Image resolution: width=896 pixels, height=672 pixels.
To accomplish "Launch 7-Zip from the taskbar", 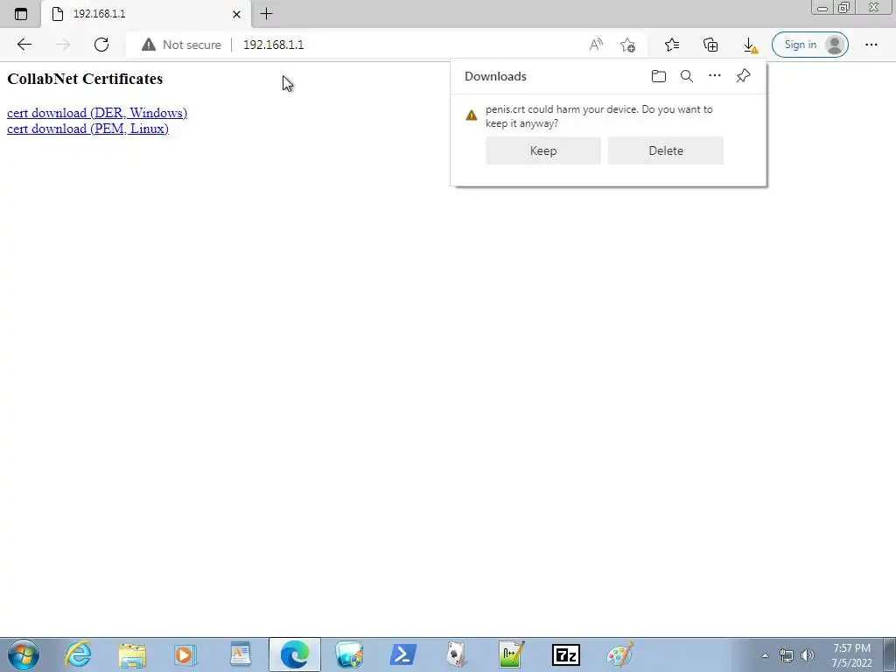I will click(x=566, y=654).
